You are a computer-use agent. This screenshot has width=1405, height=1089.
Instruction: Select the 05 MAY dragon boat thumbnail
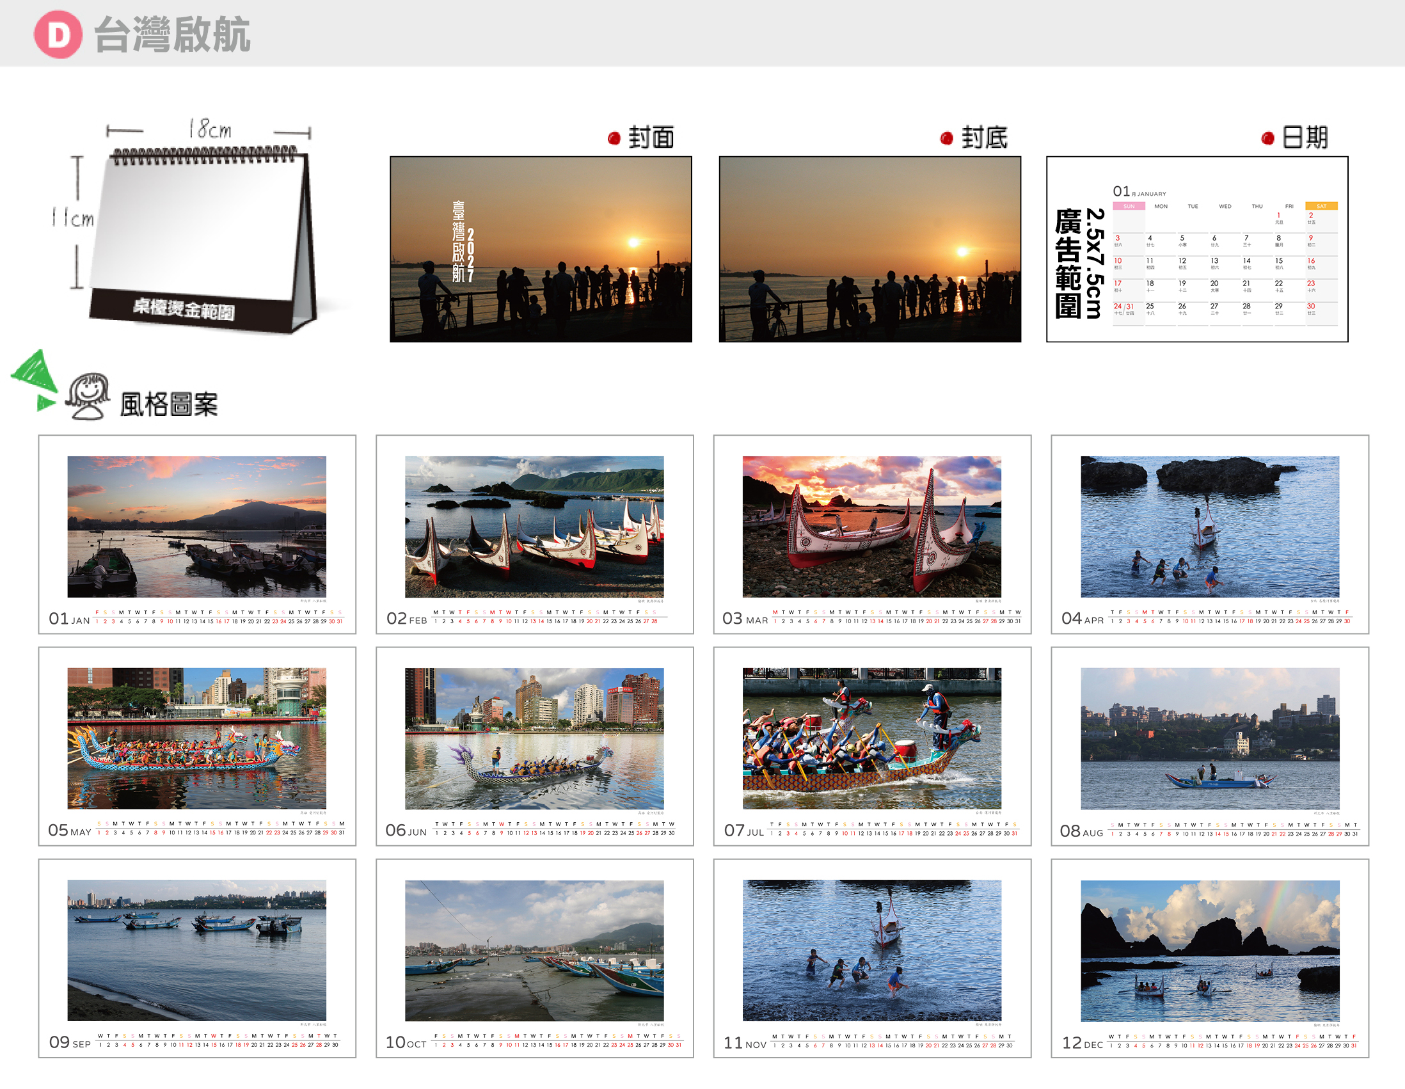197,738
